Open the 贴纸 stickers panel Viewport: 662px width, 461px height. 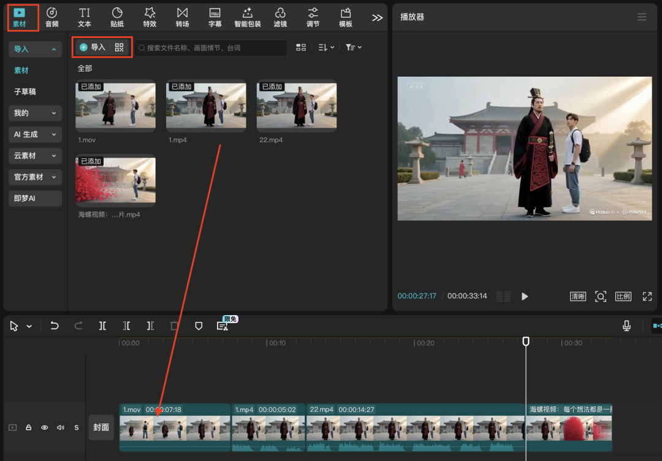click(x=117, y=17)
